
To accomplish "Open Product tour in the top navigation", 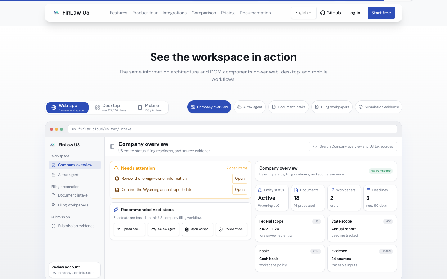I will click(145, 13).
